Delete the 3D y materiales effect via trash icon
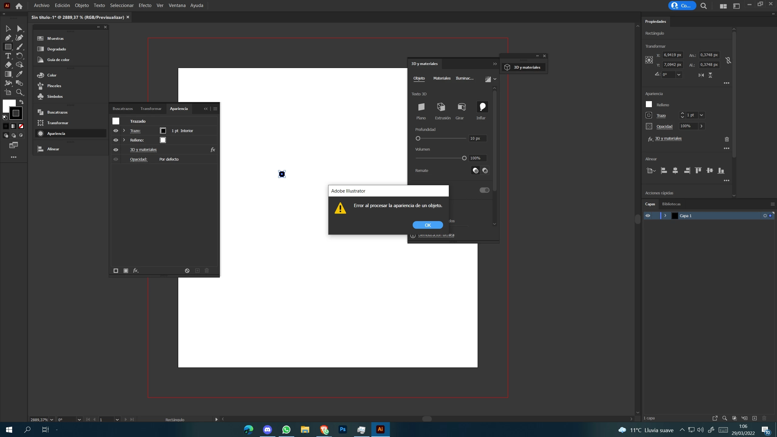Screen dimensions: 777x437 [727, 139]
